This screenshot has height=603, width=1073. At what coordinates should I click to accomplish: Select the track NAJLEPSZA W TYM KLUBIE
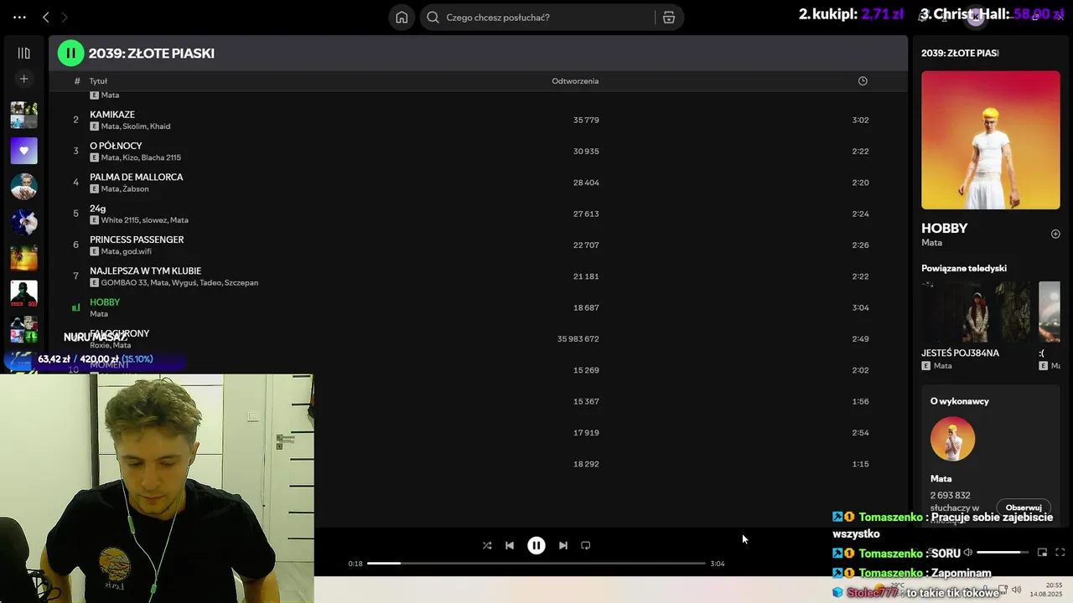click(146, 271)
